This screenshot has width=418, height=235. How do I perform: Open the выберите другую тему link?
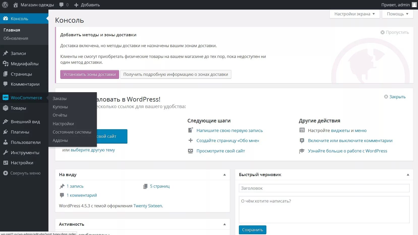(93, 150)
